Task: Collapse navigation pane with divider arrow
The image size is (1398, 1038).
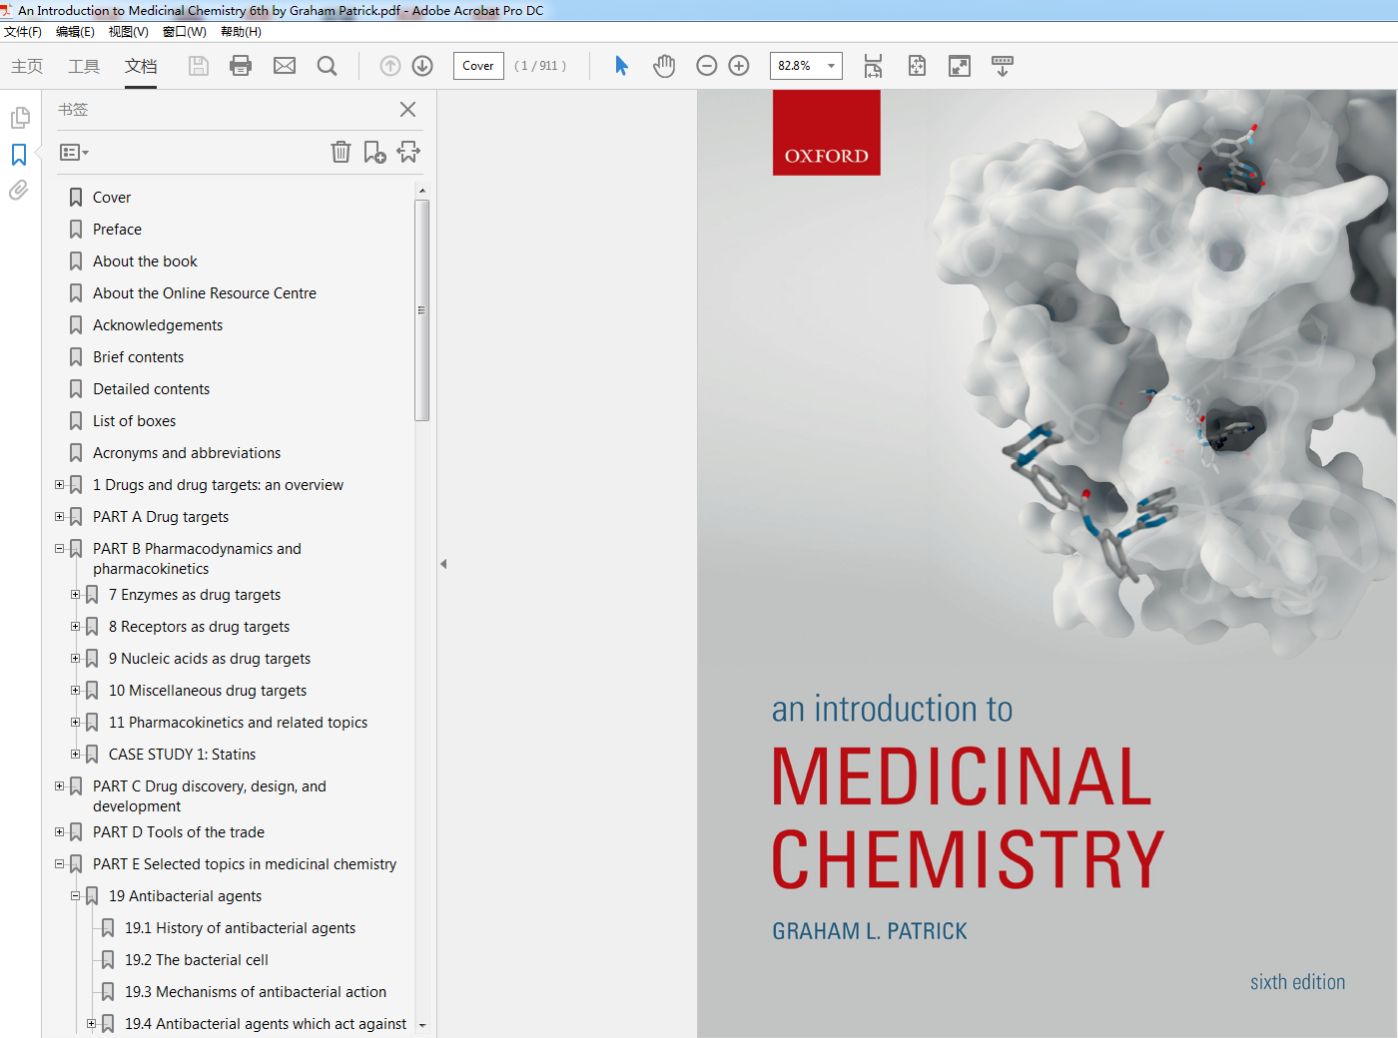Action: pos(443,564)
